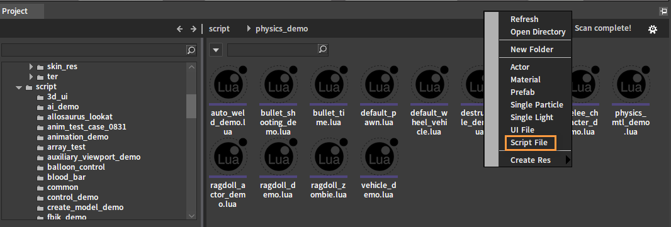Open file filter dropdown arrow

(x=216, y=50)
